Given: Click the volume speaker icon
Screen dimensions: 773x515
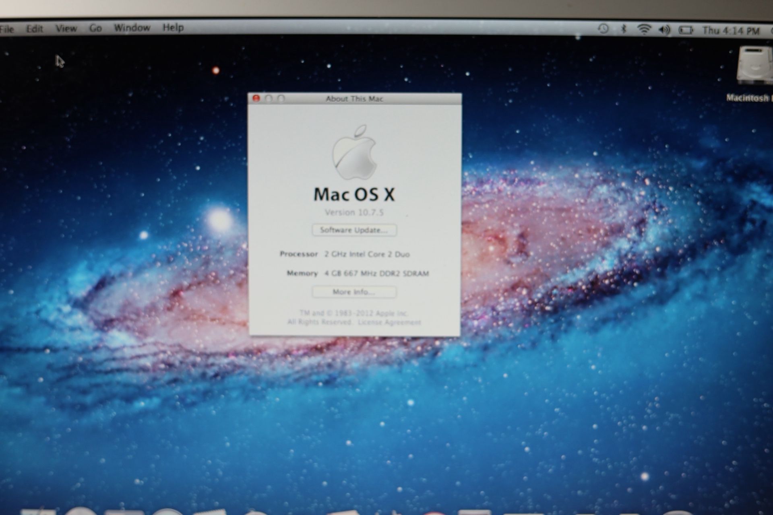Looking at the screenshot, I should click(664, 30).
